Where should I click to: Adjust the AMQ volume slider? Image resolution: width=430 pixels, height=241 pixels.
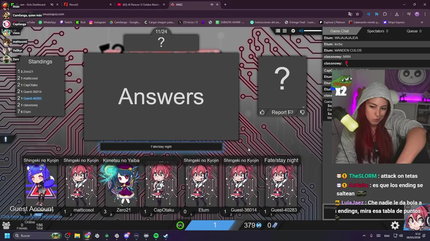point(313,31)
